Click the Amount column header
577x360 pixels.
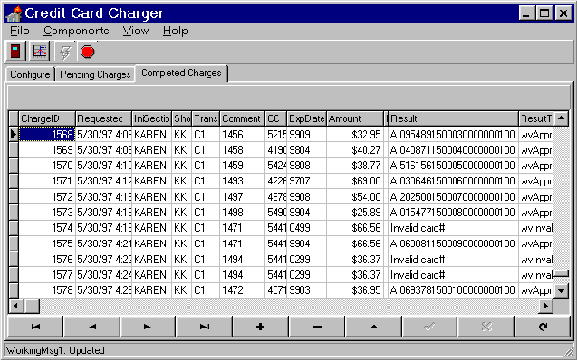(x=355, y=119)
